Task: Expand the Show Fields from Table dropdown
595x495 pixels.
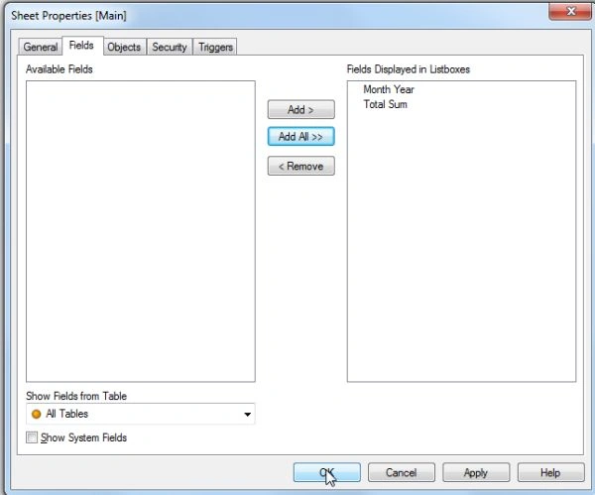Action: pos(141,414)
